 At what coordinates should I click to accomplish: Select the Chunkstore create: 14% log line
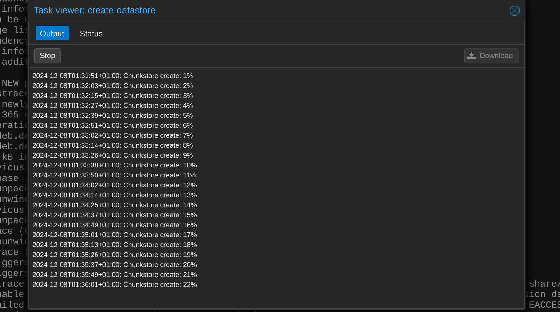(x=115, y=205)
